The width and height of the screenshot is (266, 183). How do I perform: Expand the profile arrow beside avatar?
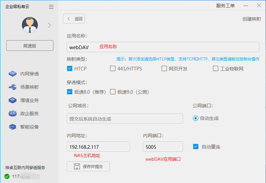tap(49, 25)
